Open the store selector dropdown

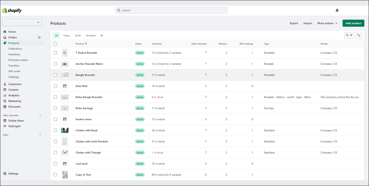[22, 23]
